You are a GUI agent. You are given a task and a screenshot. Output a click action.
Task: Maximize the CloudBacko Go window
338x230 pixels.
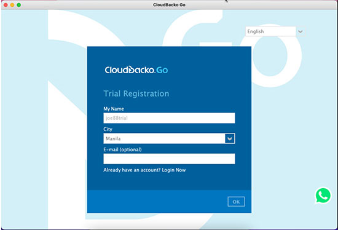pos(19,5)
